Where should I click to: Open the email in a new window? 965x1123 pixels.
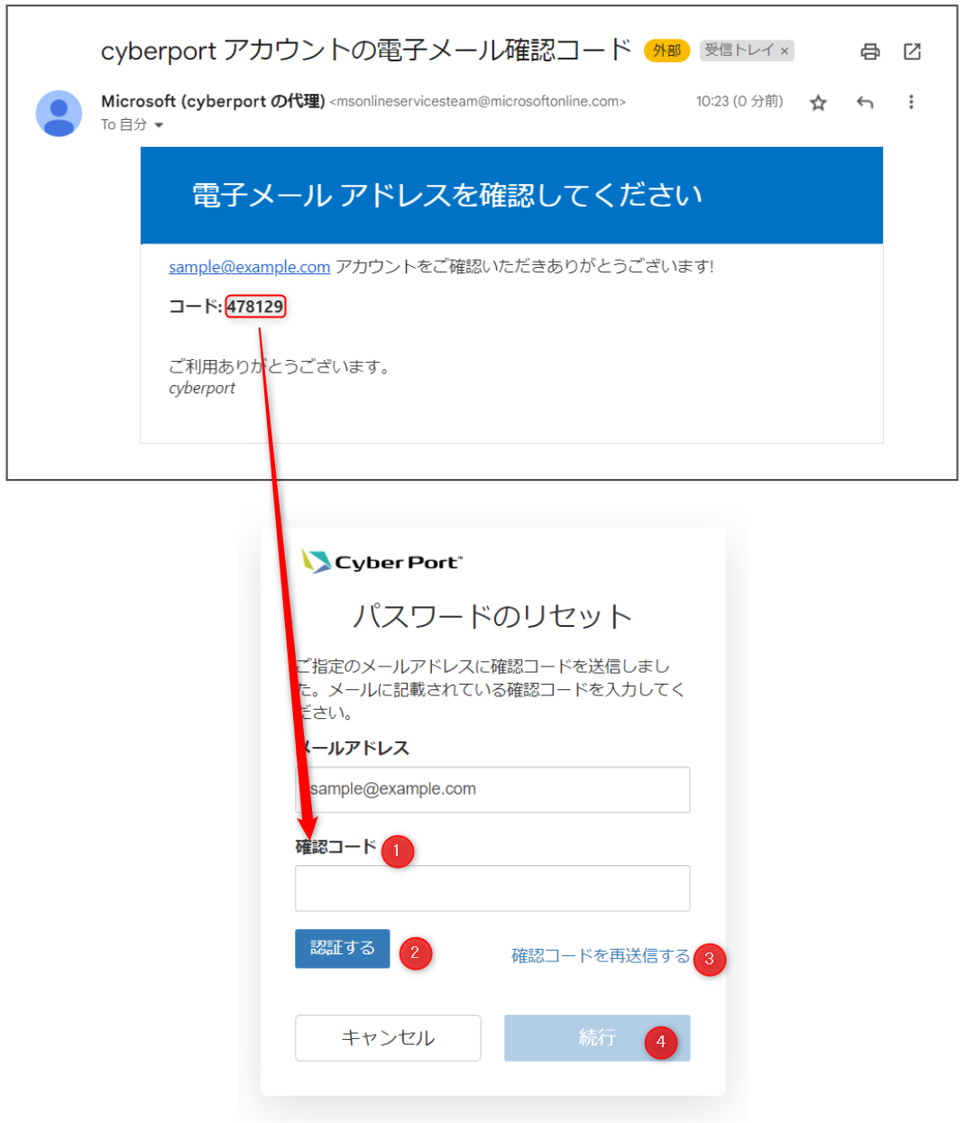pyautogui.click(x=912, y=51)
